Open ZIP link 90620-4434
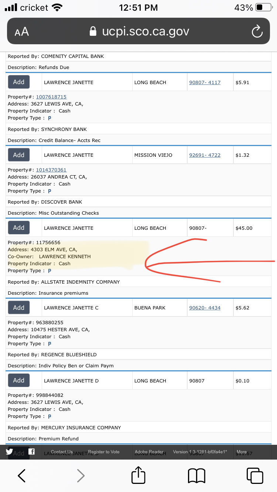Image resolution: width=277 pixels, height=492 pixels. pyautogui.click(x=205, y=308)
